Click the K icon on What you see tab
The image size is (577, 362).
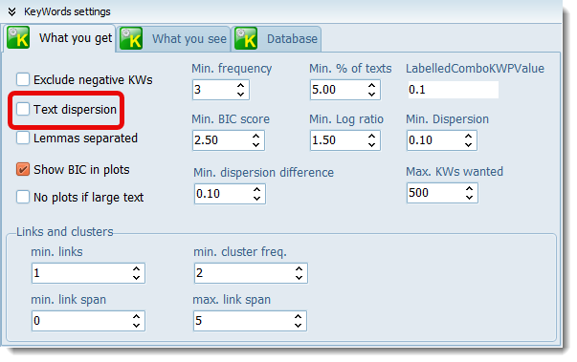131,38
